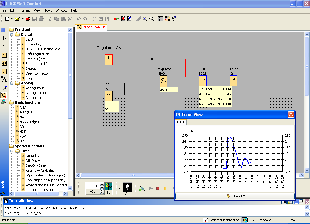The height and width of the screenshot is (224, 310).
Task: Pause the simulation
Action: pyautogui.click(x=165, y=189)
